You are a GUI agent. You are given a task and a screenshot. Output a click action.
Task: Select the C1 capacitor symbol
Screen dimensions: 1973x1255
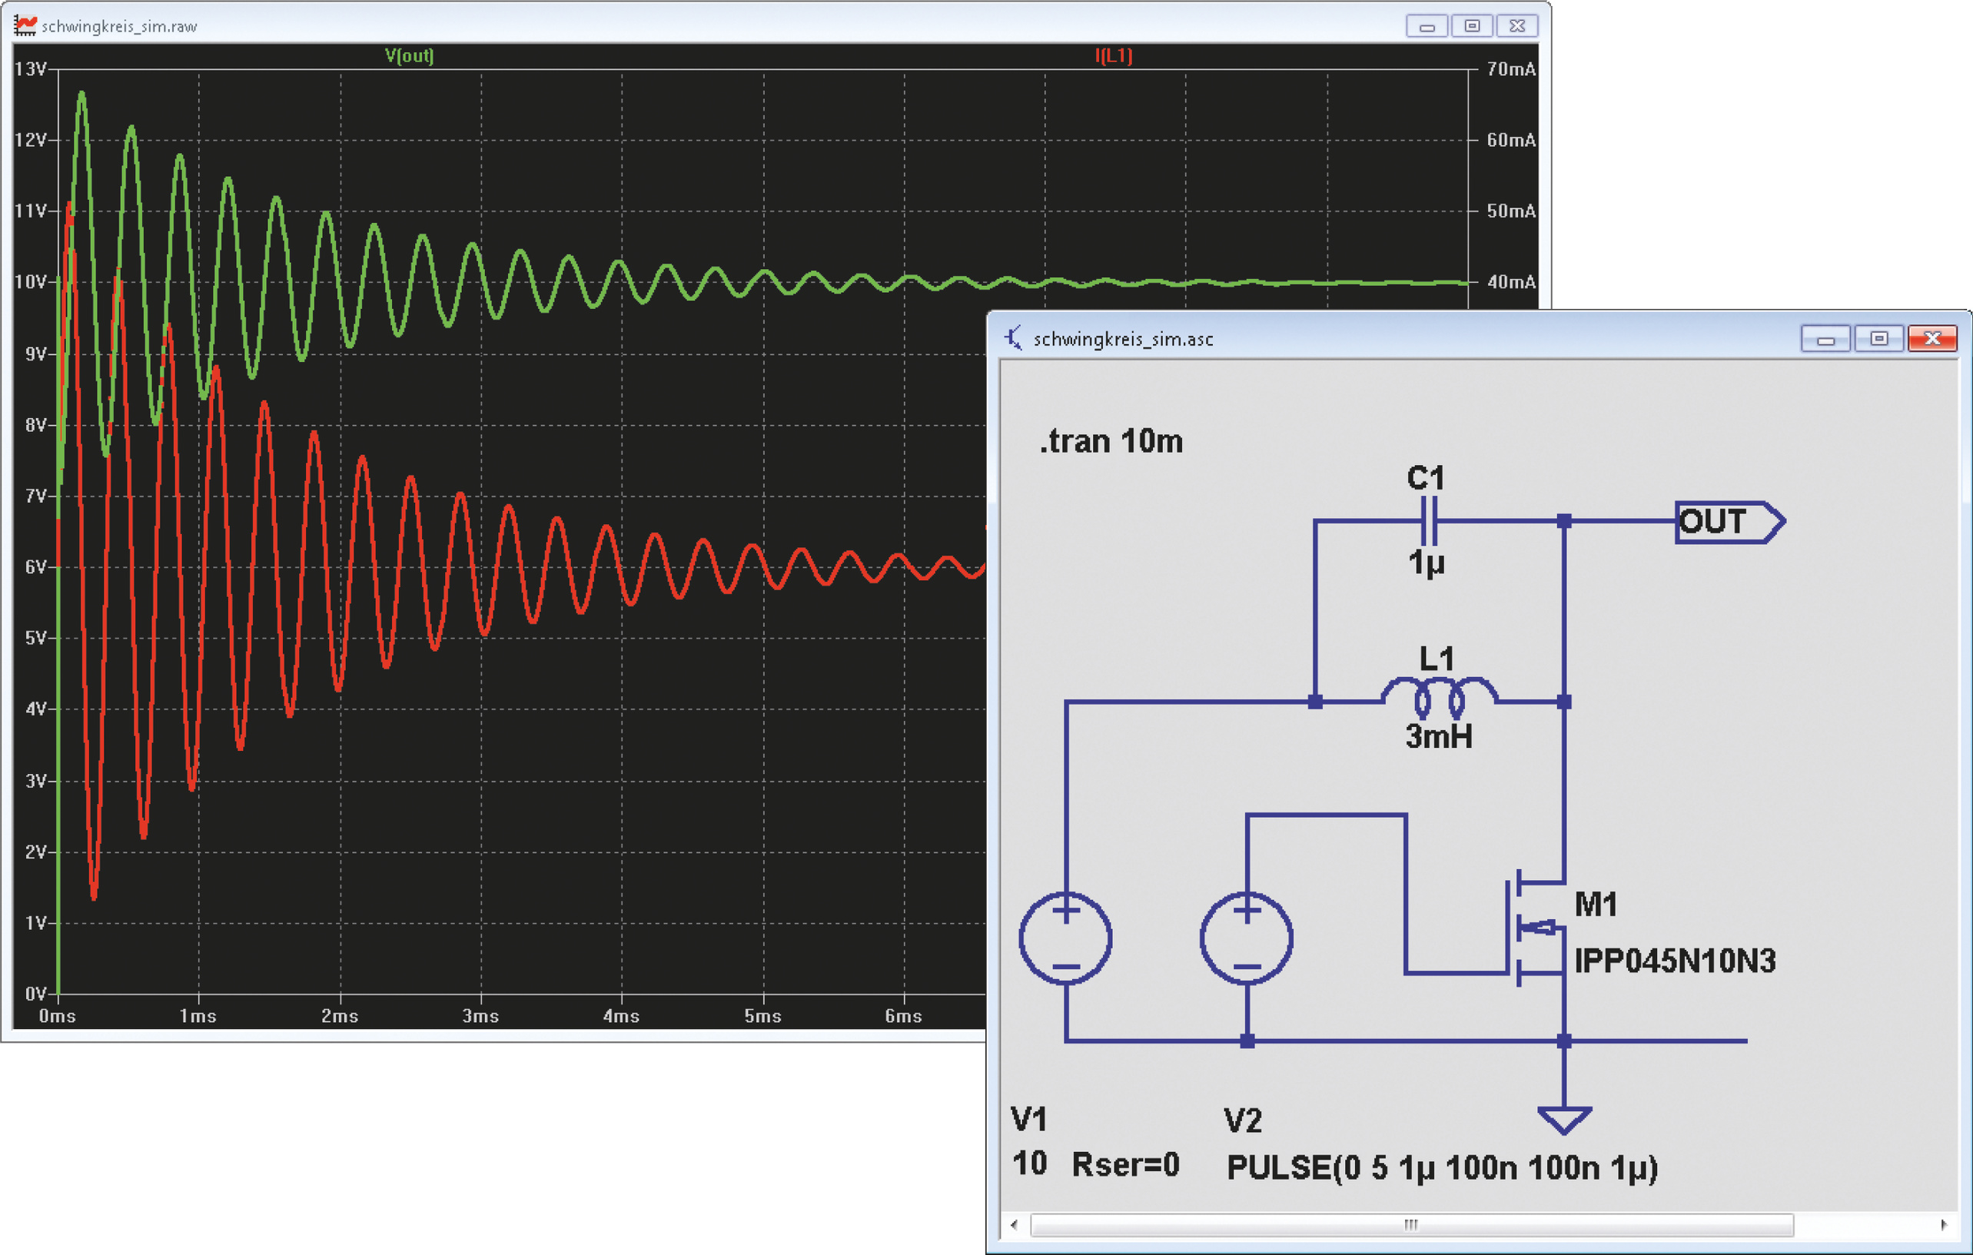pos(1428,520)
